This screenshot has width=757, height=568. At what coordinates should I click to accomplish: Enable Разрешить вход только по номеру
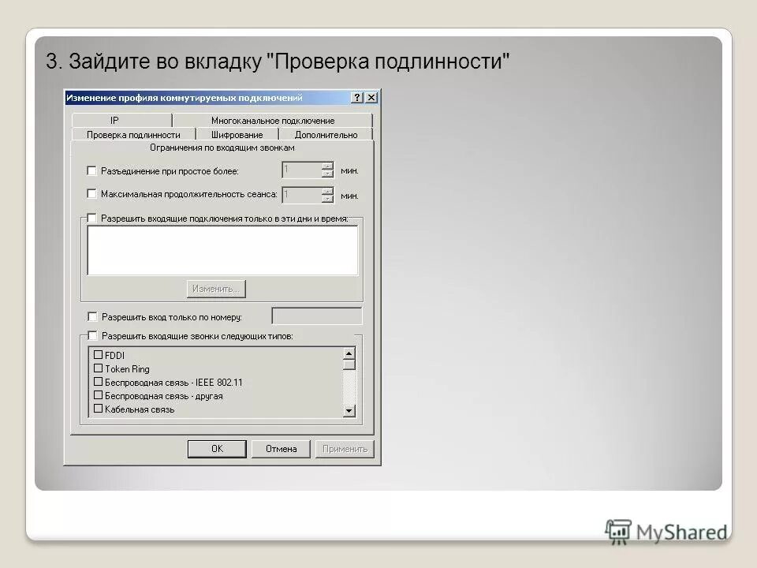pos(91,315)
